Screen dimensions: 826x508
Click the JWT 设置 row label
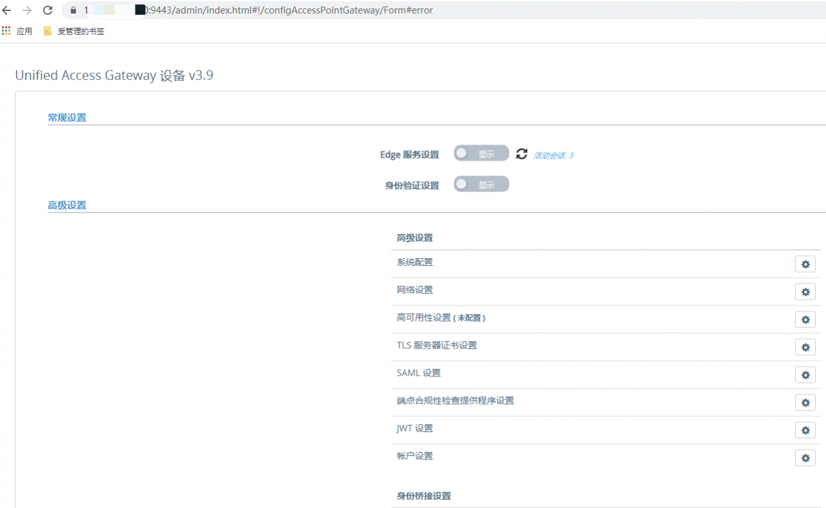pos(415,429)
